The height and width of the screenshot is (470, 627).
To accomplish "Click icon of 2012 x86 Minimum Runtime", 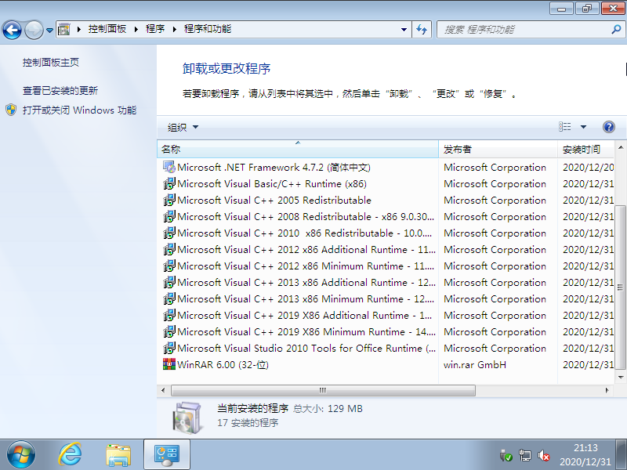I will pos(169,266).
